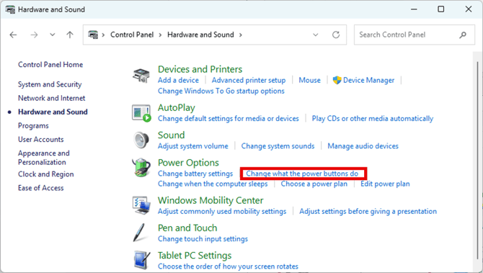The height and width of the screenshot is (273, 483).
Task: Go up one level with the up arrow
Action: [70, 35]
